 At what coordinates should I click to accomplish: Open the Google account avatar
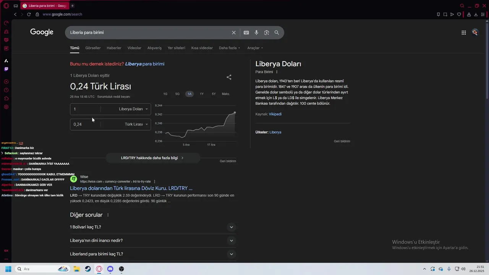coord(475,32)
